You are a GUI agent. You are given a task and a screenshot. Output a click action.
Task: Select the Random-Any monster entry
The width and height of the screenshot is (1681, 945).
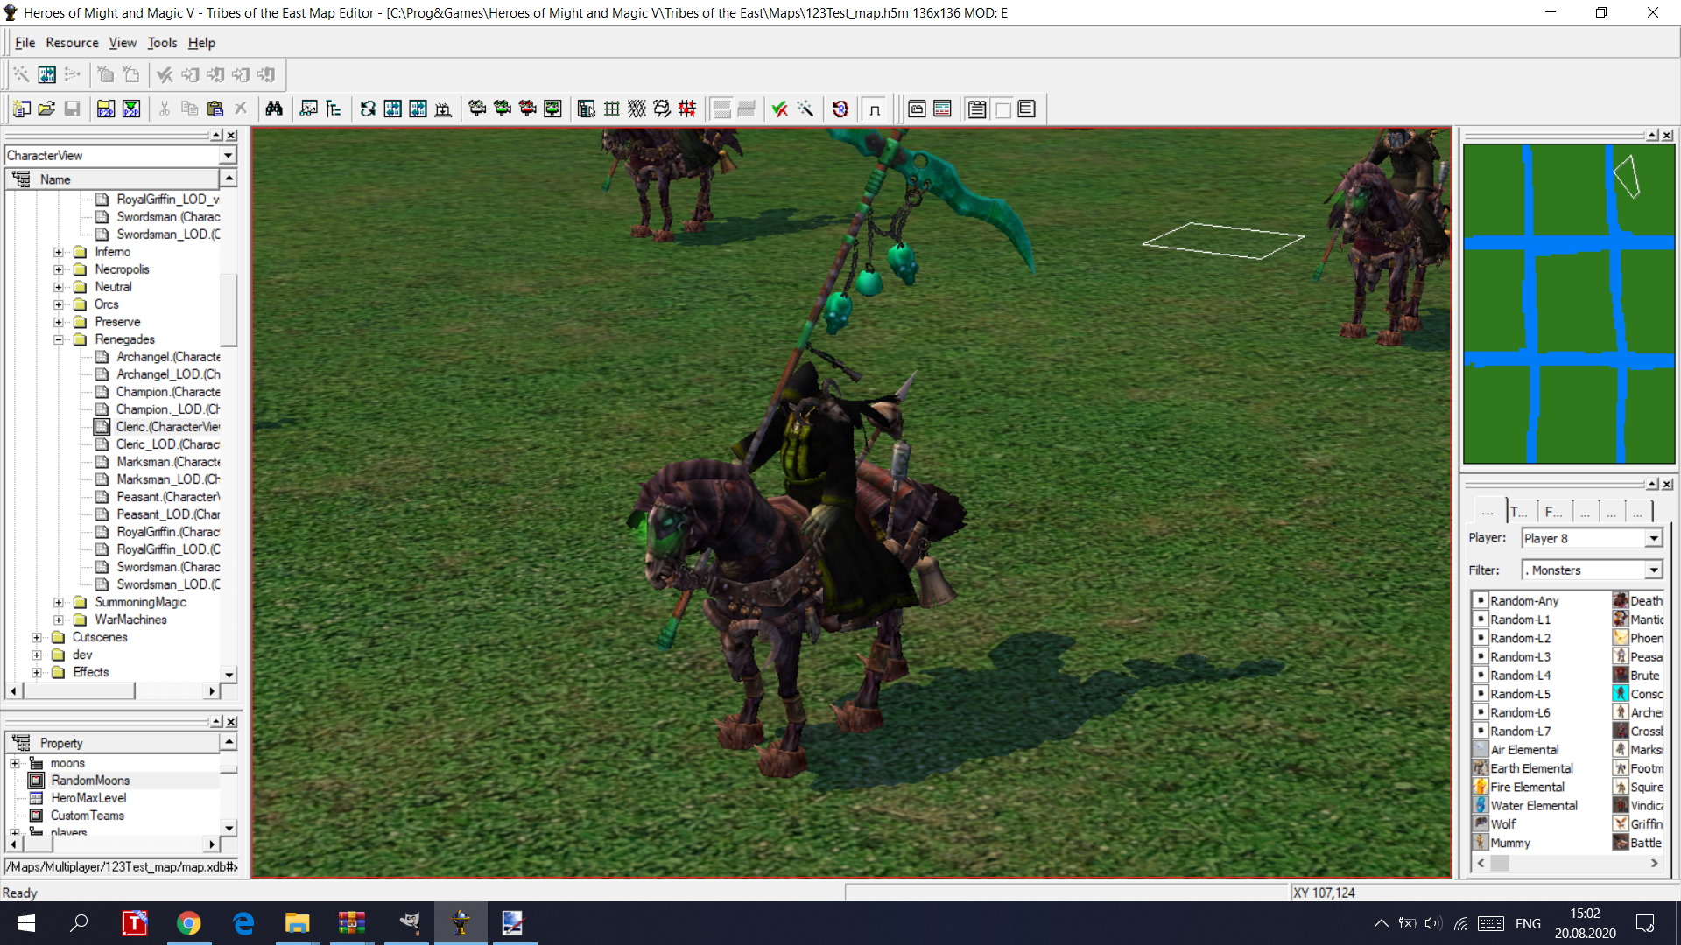pos(1524,601)
